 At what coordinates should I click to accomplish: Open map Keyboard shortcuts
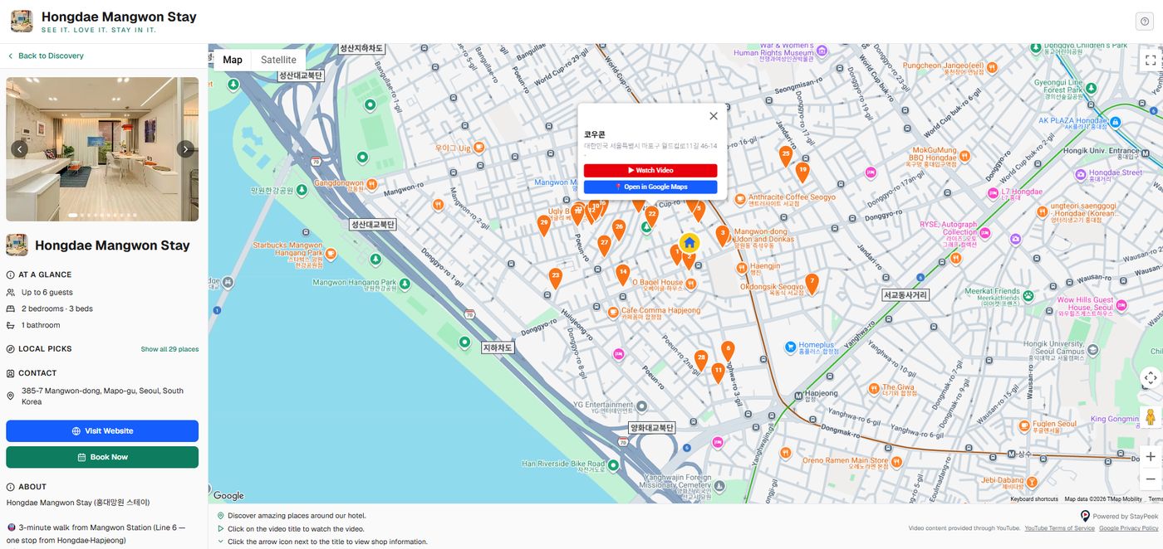pyautogui.click(x=1034, y=499)
